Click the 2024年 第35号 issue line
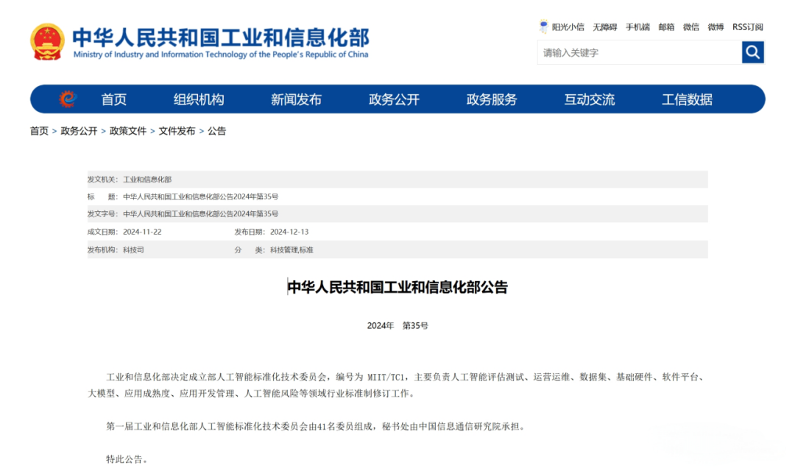This screenshot has height=471, width=795. (397, 325)
